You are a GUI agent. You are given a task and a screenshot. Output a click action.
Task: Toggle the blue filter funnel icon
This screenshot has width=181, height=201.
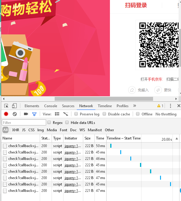[x=34, y=114]
